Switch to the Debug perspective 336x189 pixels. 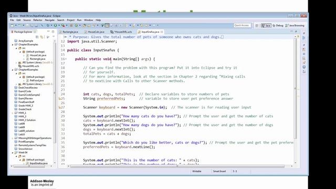[278, 26]
